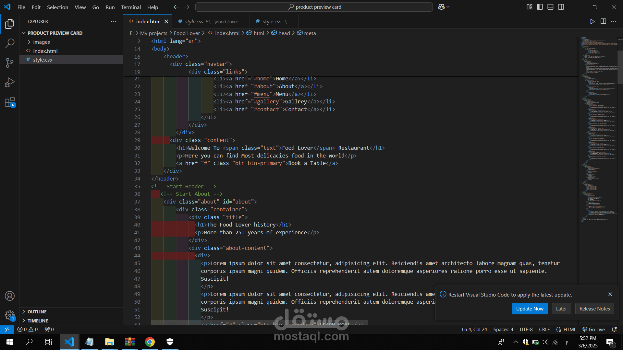Click the vertical editor scrollbar thumb

pyautogui.click(x=620, y=66)
